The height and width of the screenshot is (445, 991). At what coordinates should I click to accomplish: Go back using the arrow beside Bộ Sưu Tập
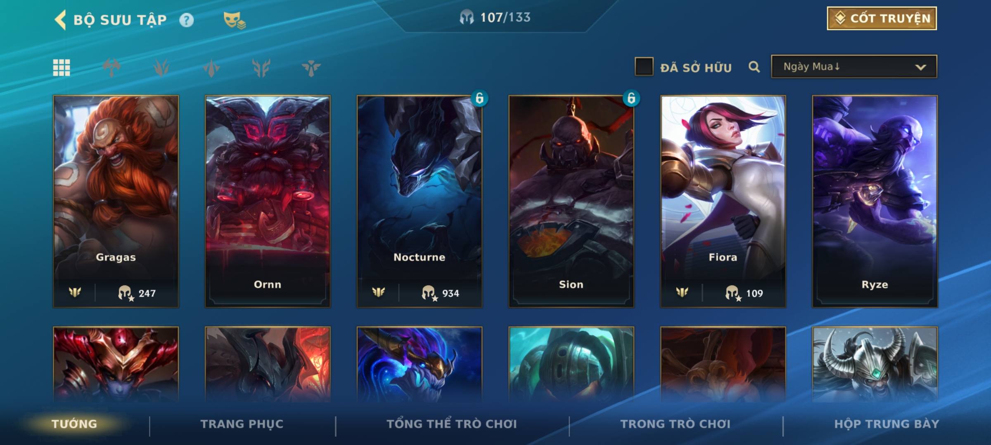pyautogui.click(x=60, y=20)
